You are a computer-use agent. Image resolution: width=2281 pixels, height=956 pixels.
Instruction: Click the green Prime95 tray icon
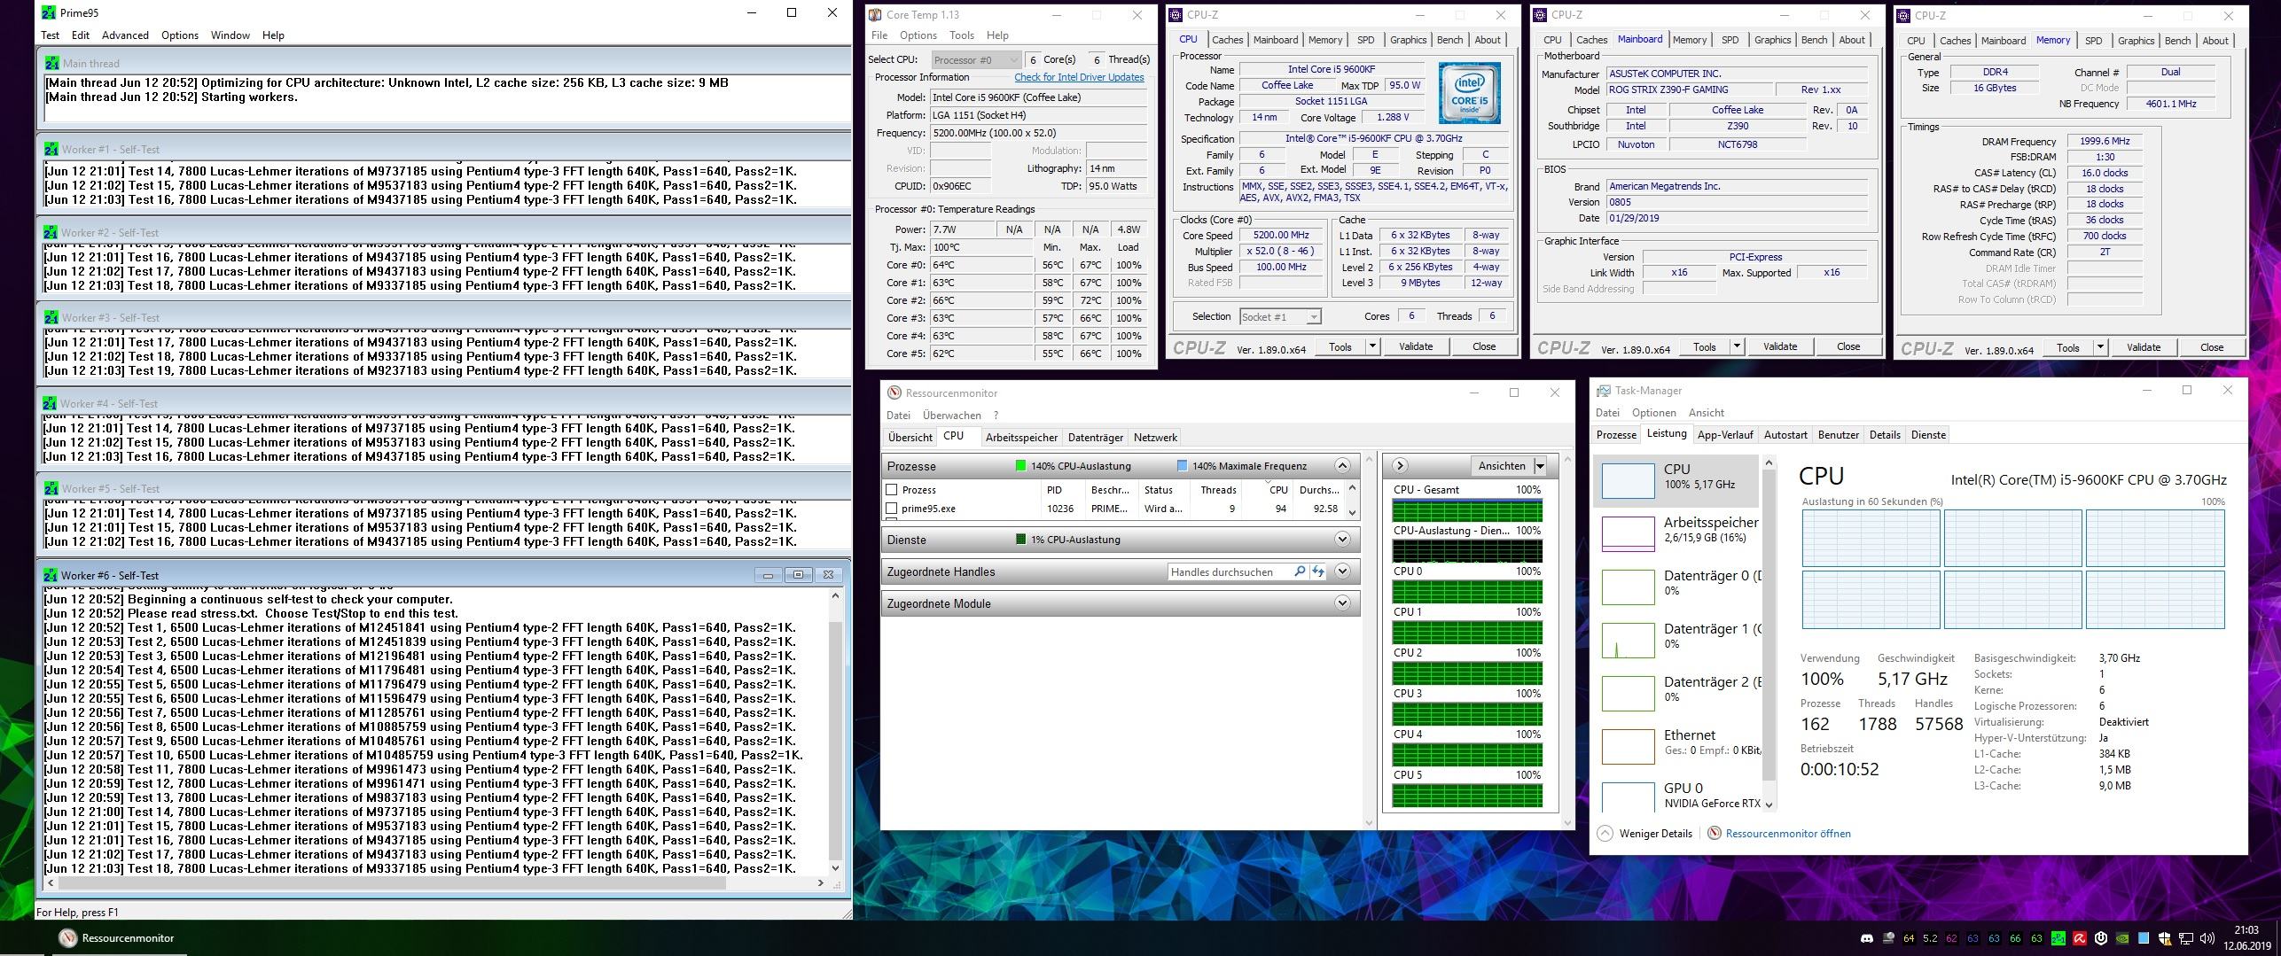click(x=2058, y=938)
